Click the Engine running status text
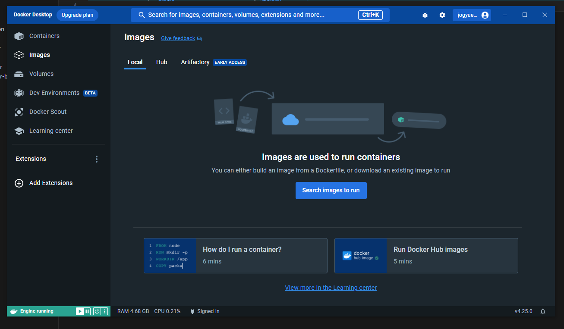The height and width of the screenshot is (329, 564). point(37,311)
